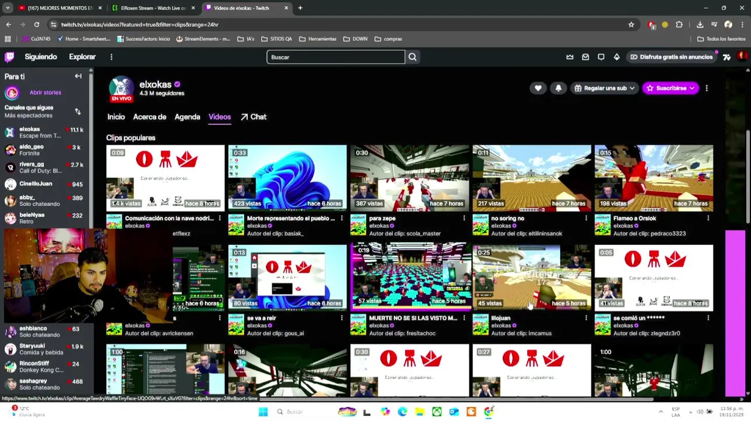The image size is (751, 421).
Task: Click the Twitch search input field
Action: pyautogui.click(x=335, y=57)
